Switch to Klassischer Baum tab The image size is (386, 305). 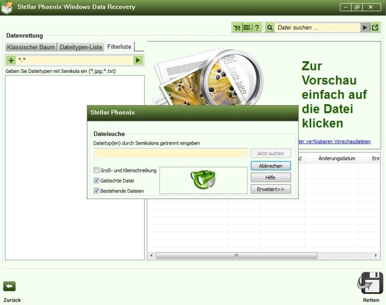click(31, 47)
